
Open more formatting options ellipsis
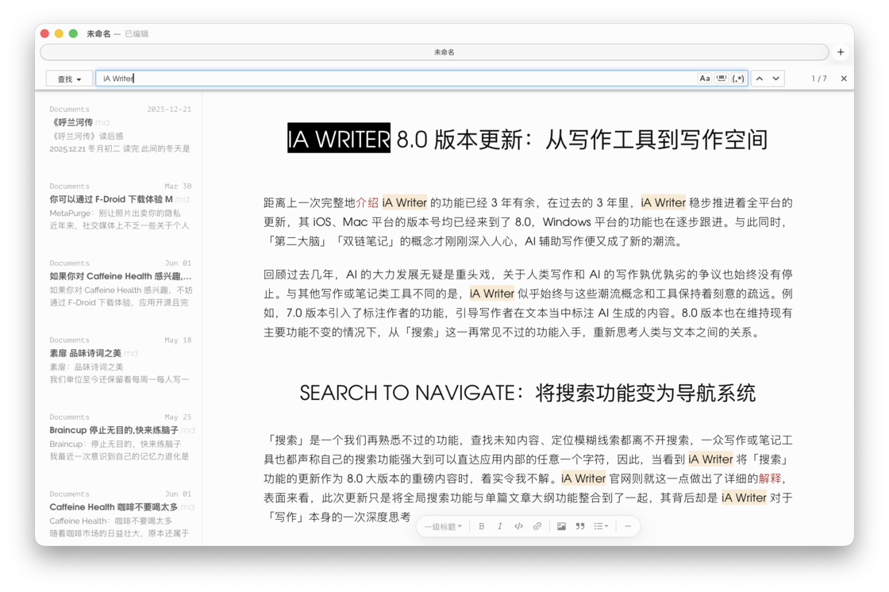point(628,526)
